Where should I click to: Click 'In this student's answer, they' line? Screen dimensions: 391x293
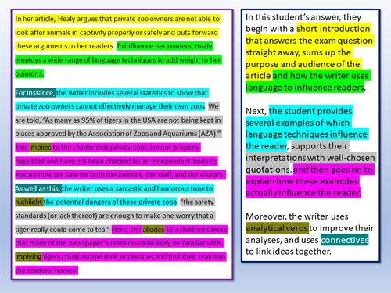coord(303,17)
